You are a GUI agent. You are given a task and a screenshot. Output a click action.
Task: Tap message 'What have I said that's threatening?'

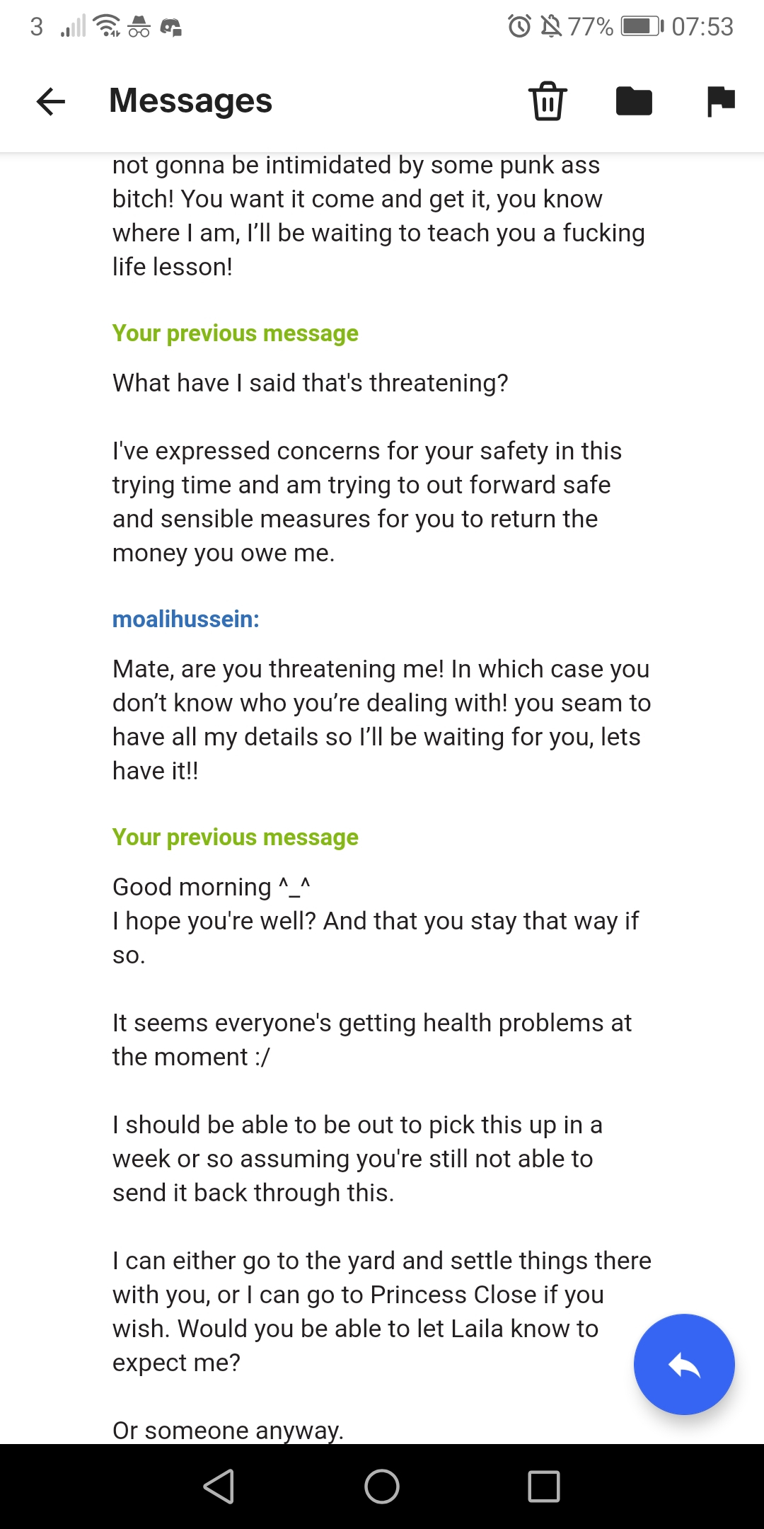311,383
